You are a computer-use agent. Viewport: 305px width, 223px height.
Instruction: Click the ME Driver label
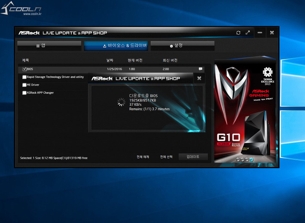click(x=33, y=85)
